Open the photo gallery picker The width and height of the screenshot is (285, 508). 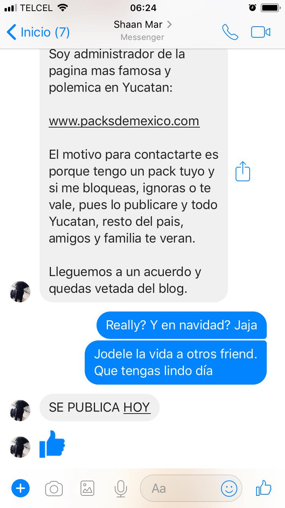pyautogui.click(x=87, y=488)
